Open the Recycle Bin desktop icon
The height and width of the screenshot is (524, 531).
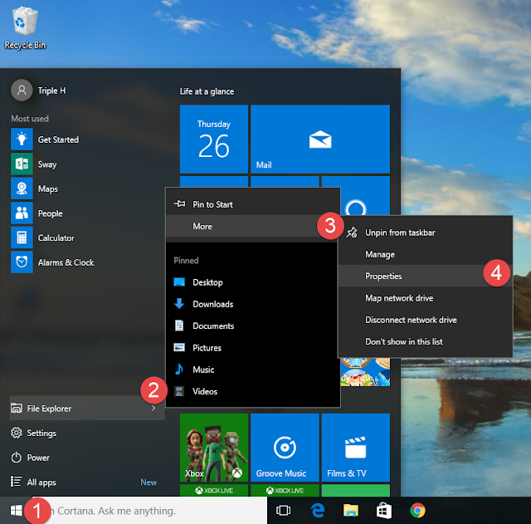tap(25, 27)
